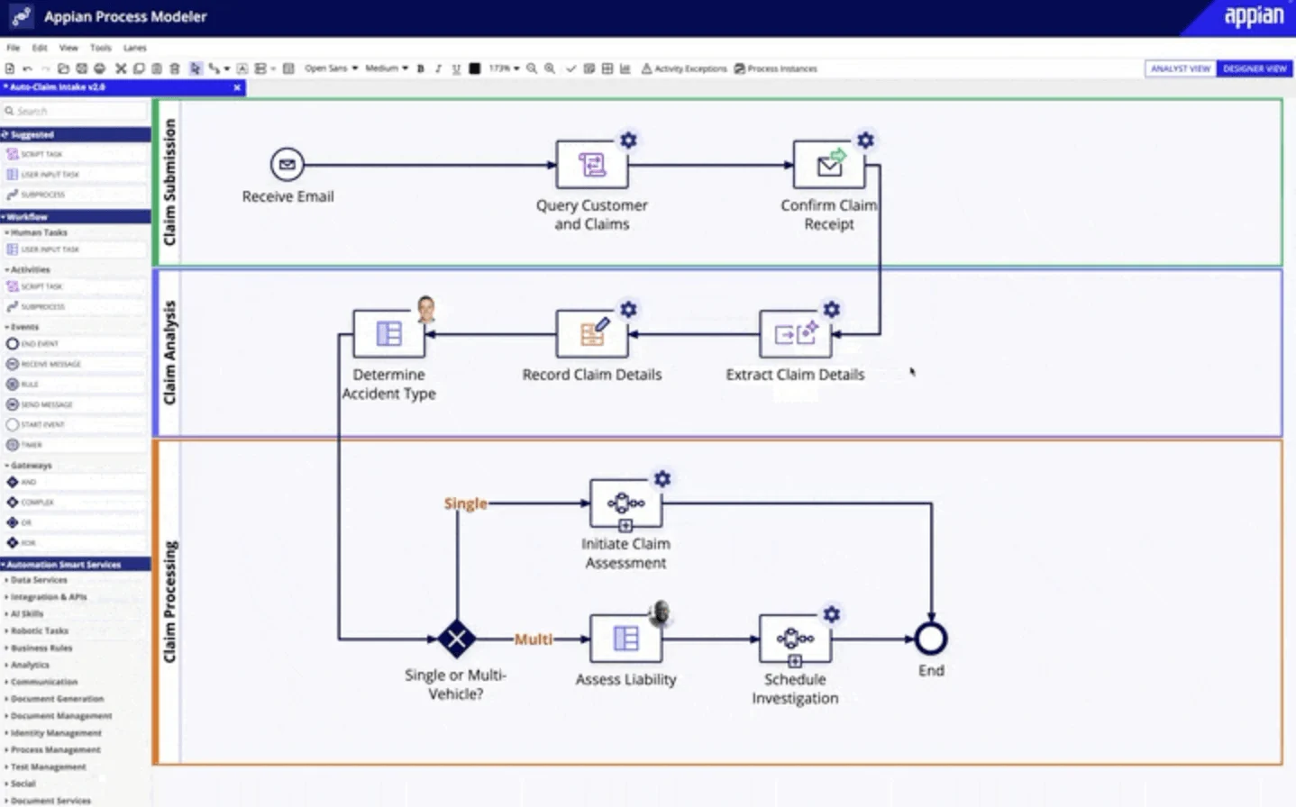Expand the AI Skills category

pos(25,614)
